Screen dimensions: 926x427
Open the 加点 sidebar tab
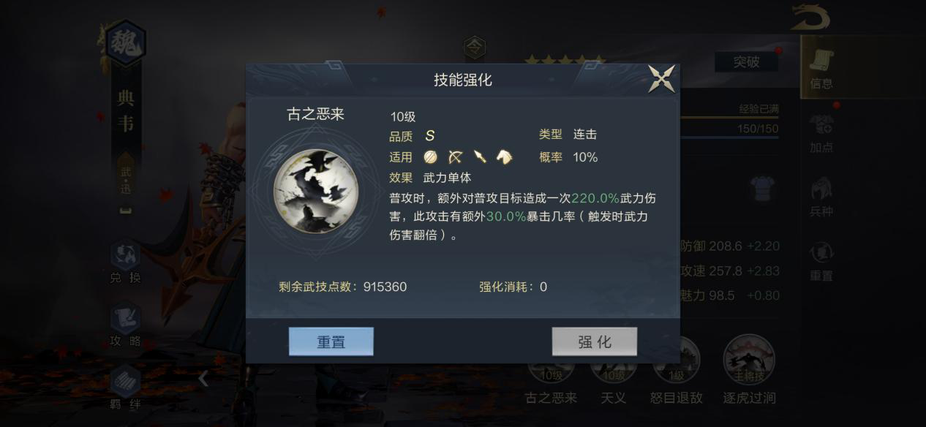click(821, 133)
